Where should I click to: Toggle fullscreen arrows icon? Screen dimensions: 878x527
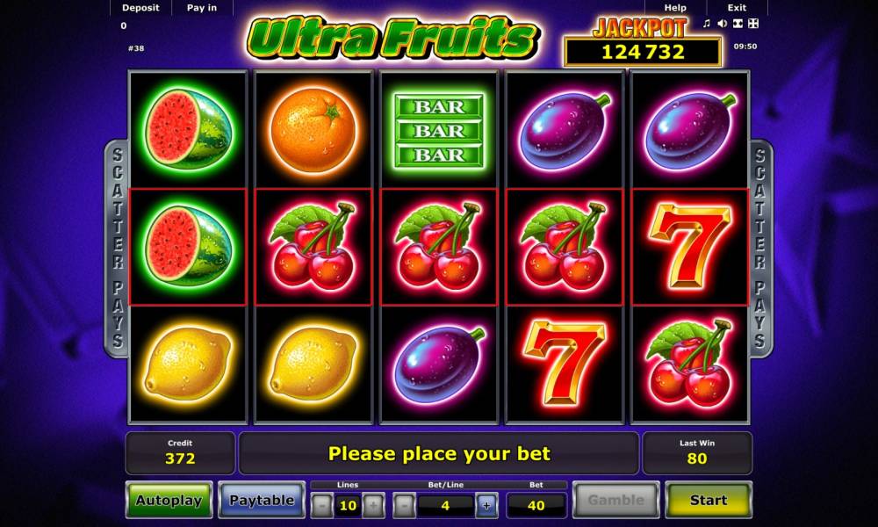pyautogui.click(x=753, y=24)
